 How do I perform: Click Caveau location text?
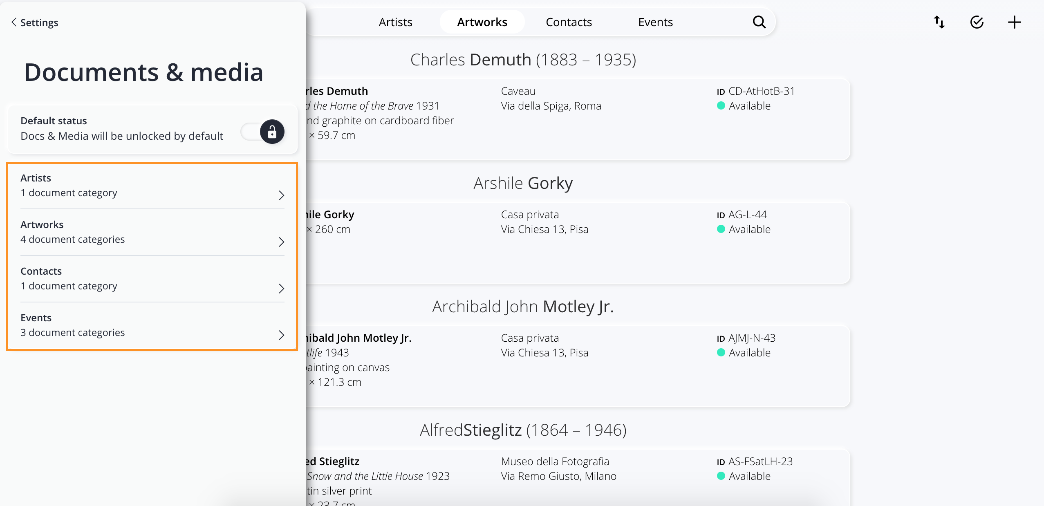tap(518, 91)
